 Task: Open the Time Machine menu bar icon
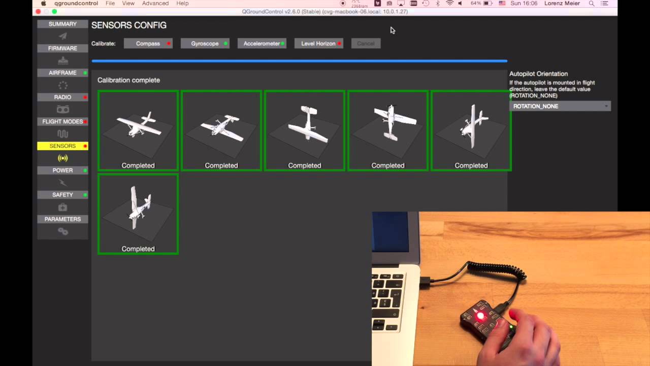pyautogui.click(x=426, y=4)
